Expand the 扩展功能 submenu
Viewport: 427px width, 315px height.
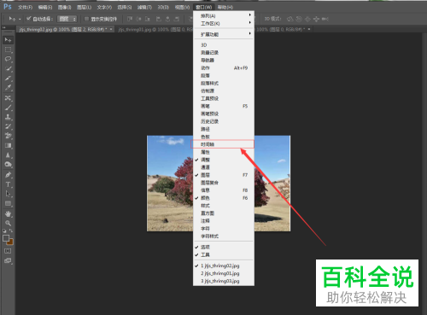click(x=224, y=34)
